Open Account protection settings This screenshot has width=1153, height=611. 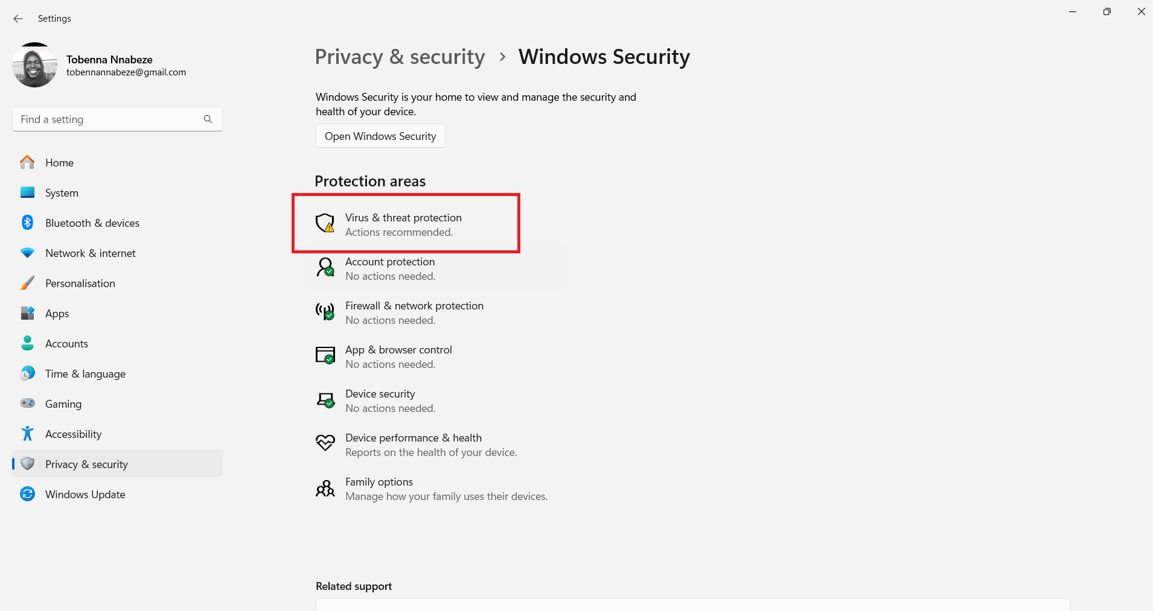click(389, 268)
